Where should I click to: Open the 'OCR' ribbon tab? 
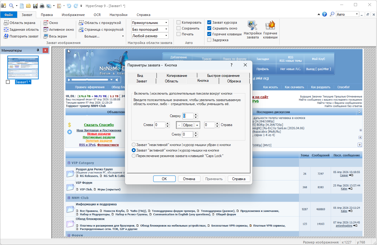click(97, 15)
